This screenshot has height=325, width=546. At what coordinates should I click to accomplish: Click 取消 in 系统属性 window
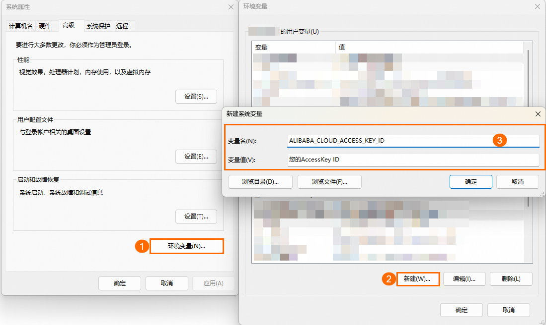click(167, 283)
